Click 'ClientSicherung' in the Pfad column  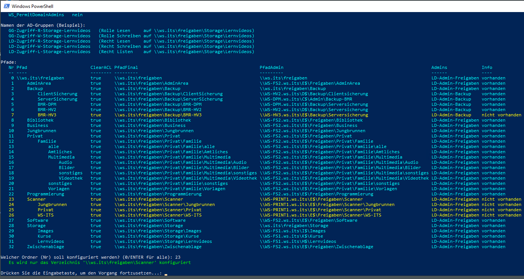[57, 94]
